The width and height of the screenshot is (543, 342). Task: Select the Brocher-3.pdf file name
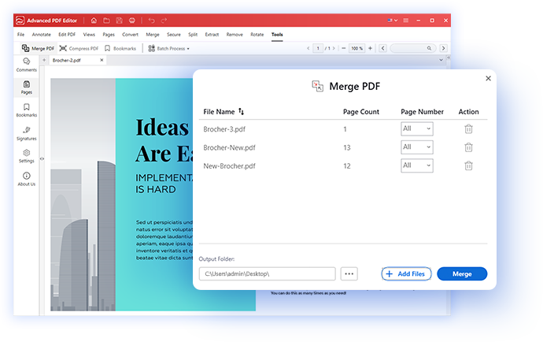[224, 129]
